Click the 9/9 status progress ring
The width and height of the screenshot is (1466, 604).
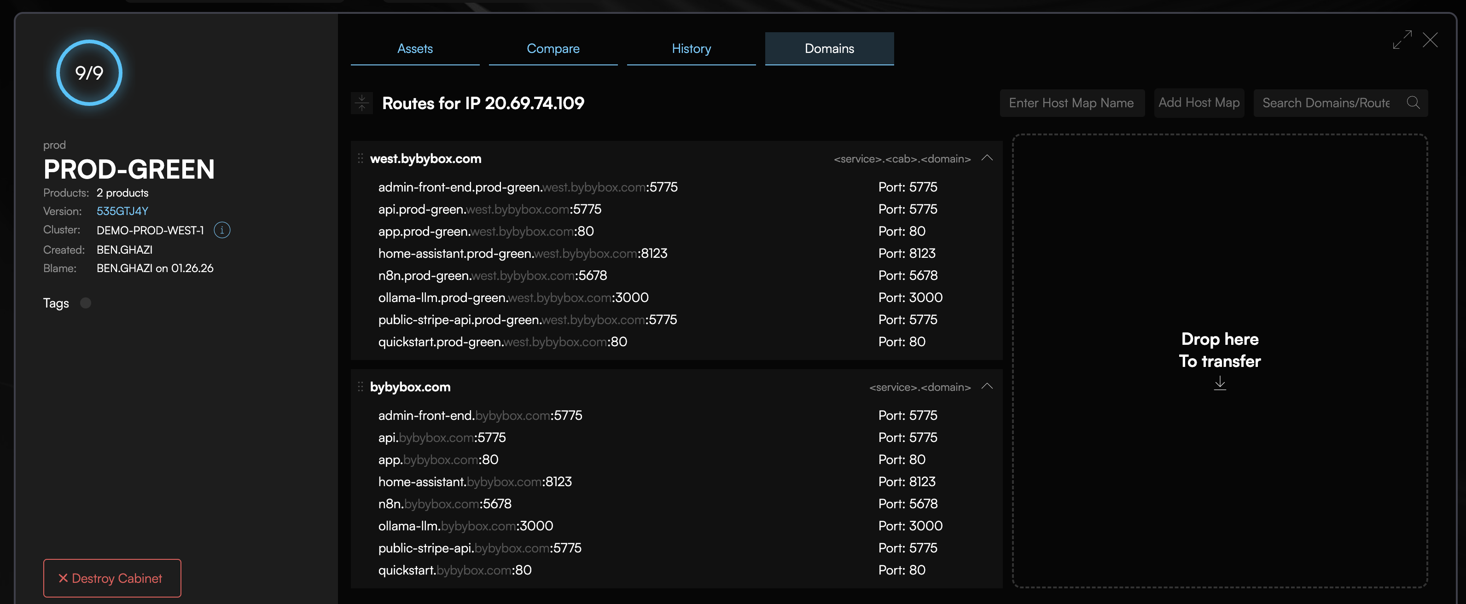[89, 73]
